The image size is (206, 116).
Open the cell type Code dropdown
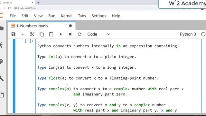click(99, 34)
